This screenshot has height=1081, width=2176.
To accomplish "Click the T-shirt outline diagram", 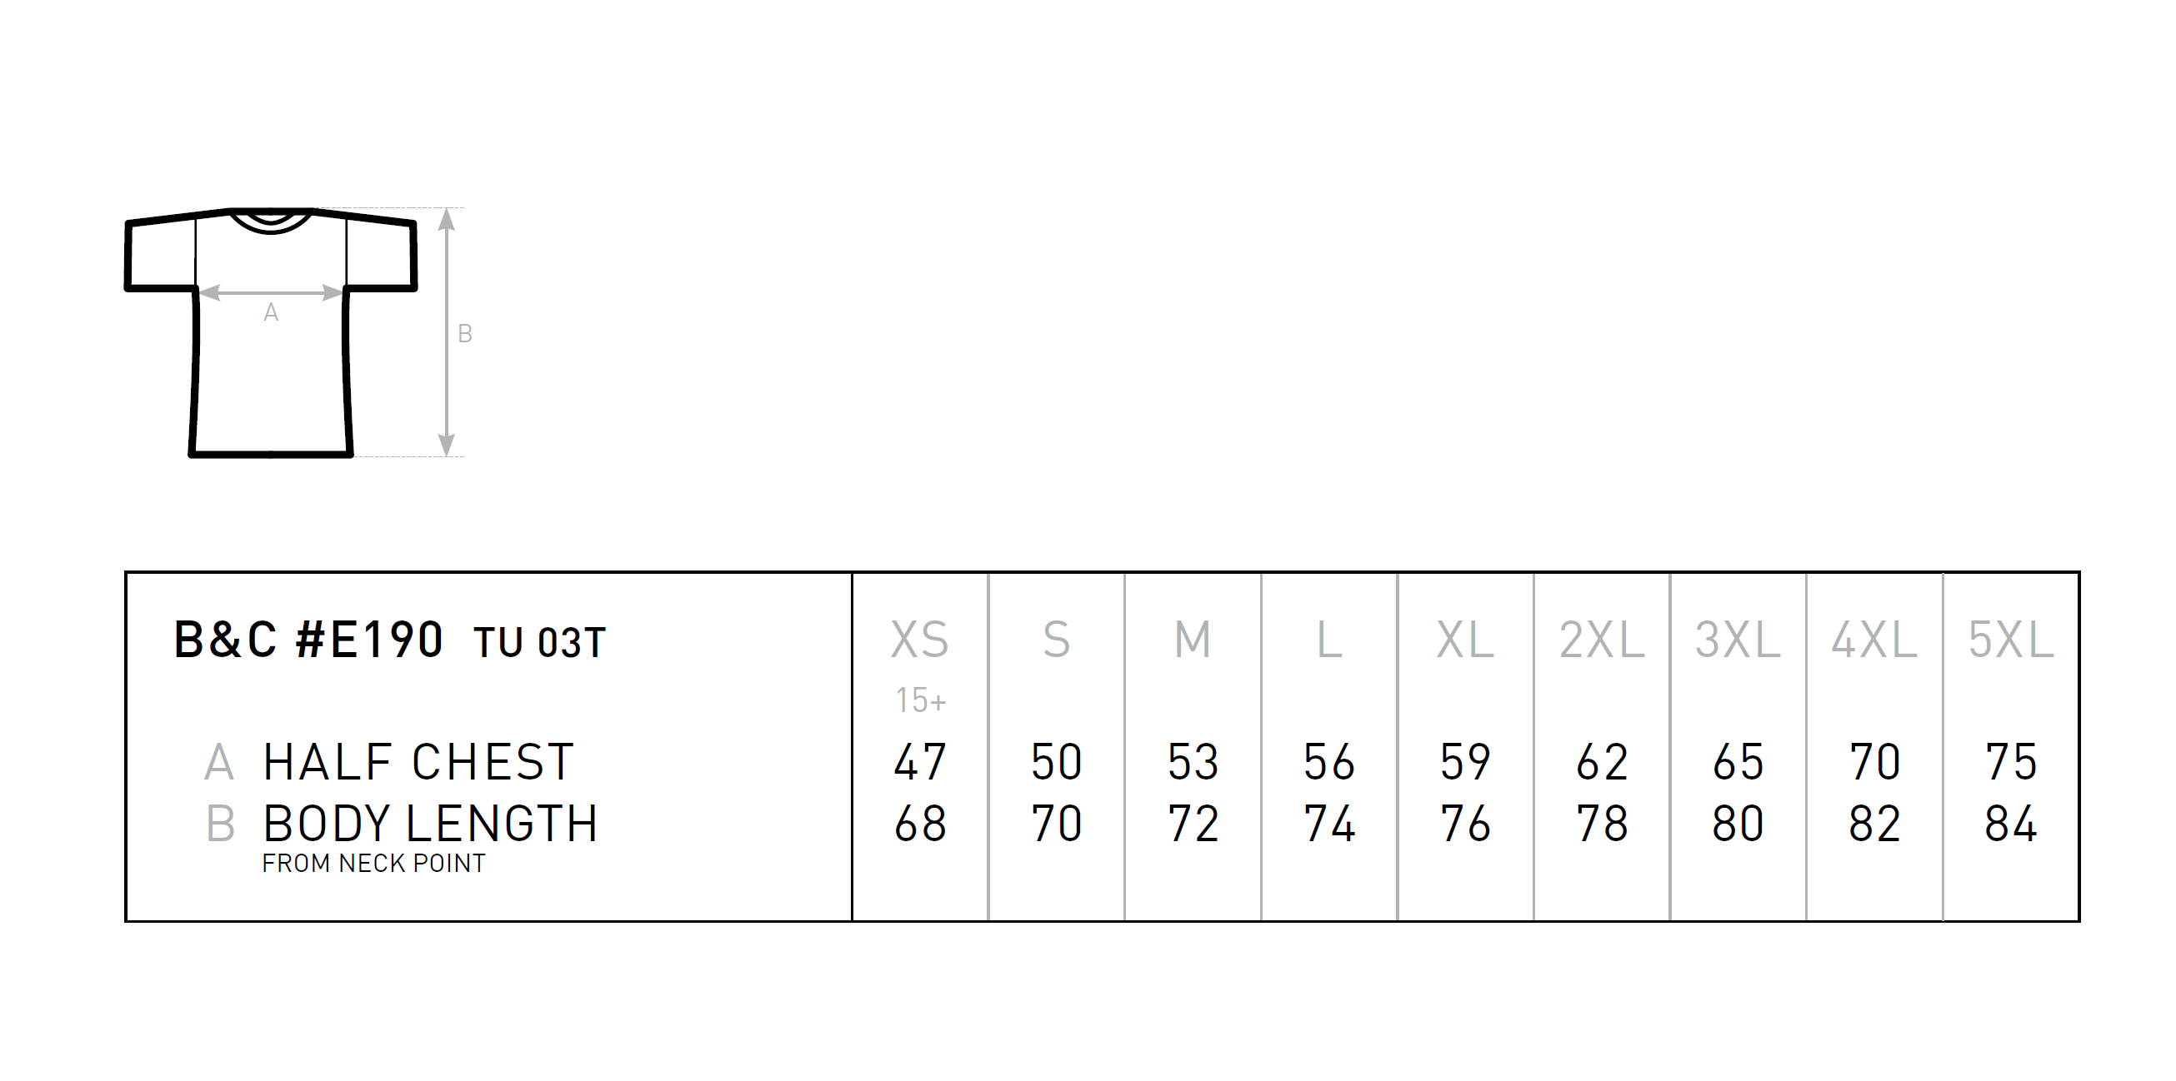I will click(271, 332).
